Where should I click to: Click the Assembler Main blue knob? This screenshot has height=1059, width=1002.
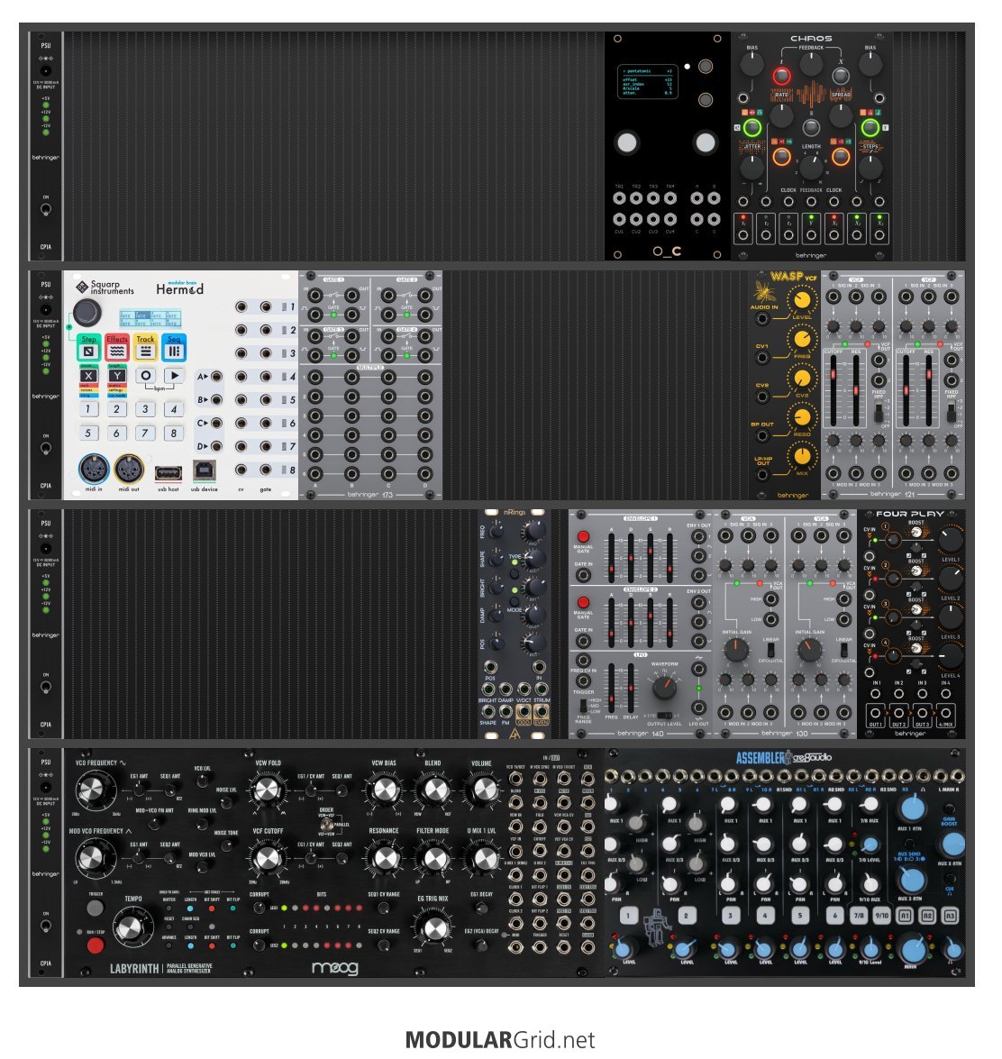click(x=913, y=950)
